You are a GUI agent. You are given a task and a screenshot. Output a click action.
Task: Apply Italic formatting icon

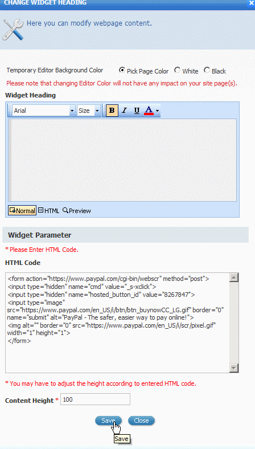pos(124,111)
